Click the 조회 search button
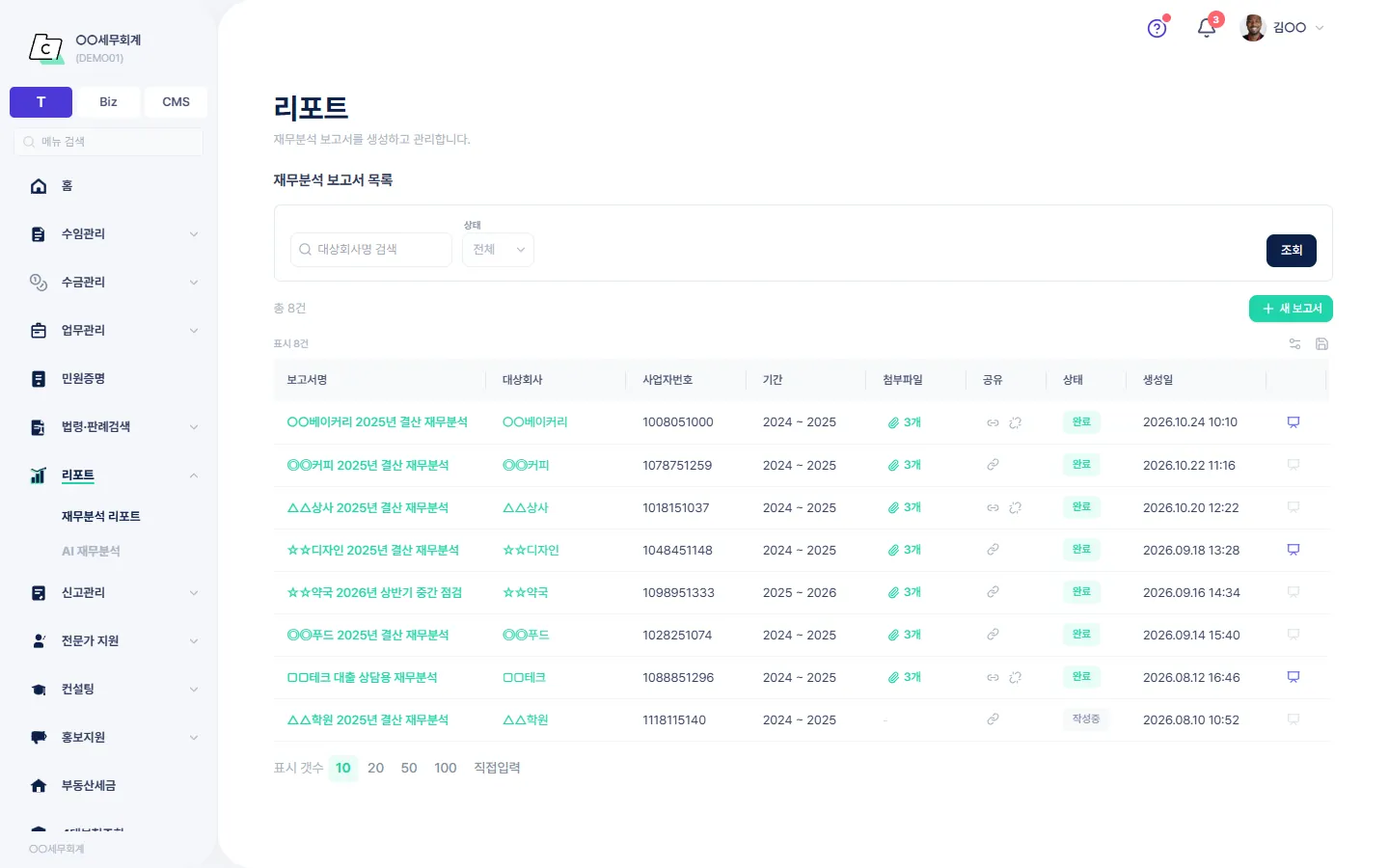Viewport: 1389px width, 868px height. tap(1292, 251)
